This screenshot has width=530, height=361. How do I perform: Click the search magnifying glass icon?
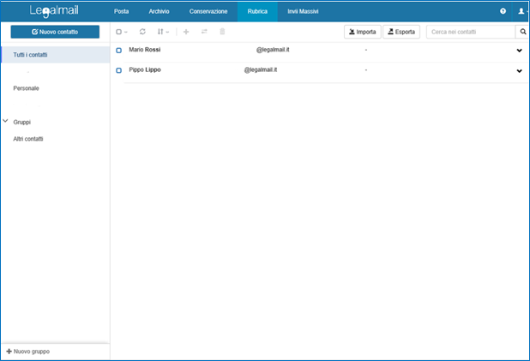(x=522, y=32)
